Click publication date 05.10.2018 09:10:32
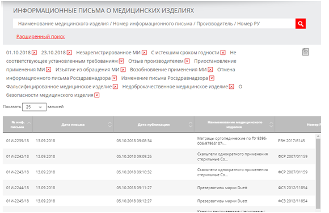Screen dimensions: 329x213 click(x=134, y=172)
